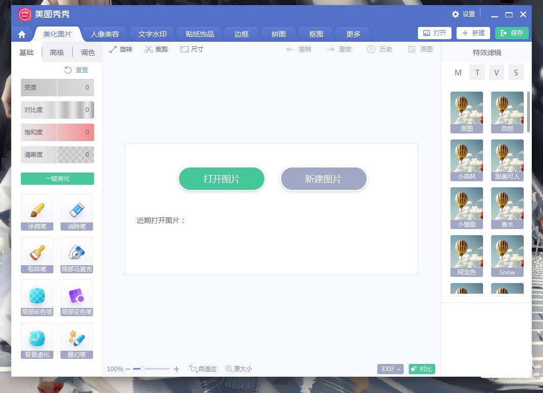Image resolution: width=543 pixels, height=393 pixels.
Task: Expand the EXIF info panel
Action: (389, 369)
